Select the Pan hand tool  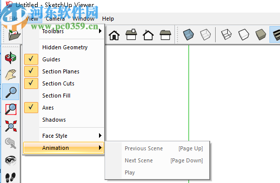[11, 75]
